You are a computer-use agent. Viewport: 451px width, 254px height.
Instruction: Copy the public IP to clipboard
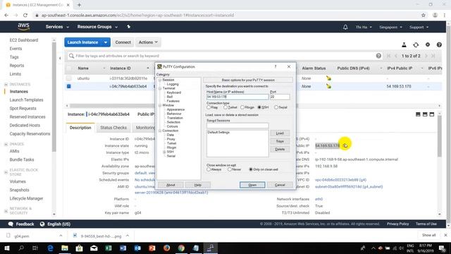[345, 145]
